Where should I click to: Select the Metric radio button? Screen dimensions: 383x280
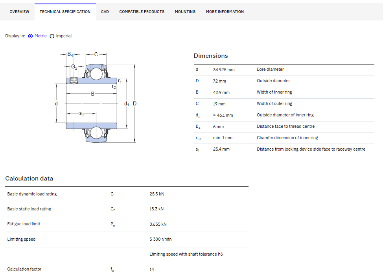(30, 36)
